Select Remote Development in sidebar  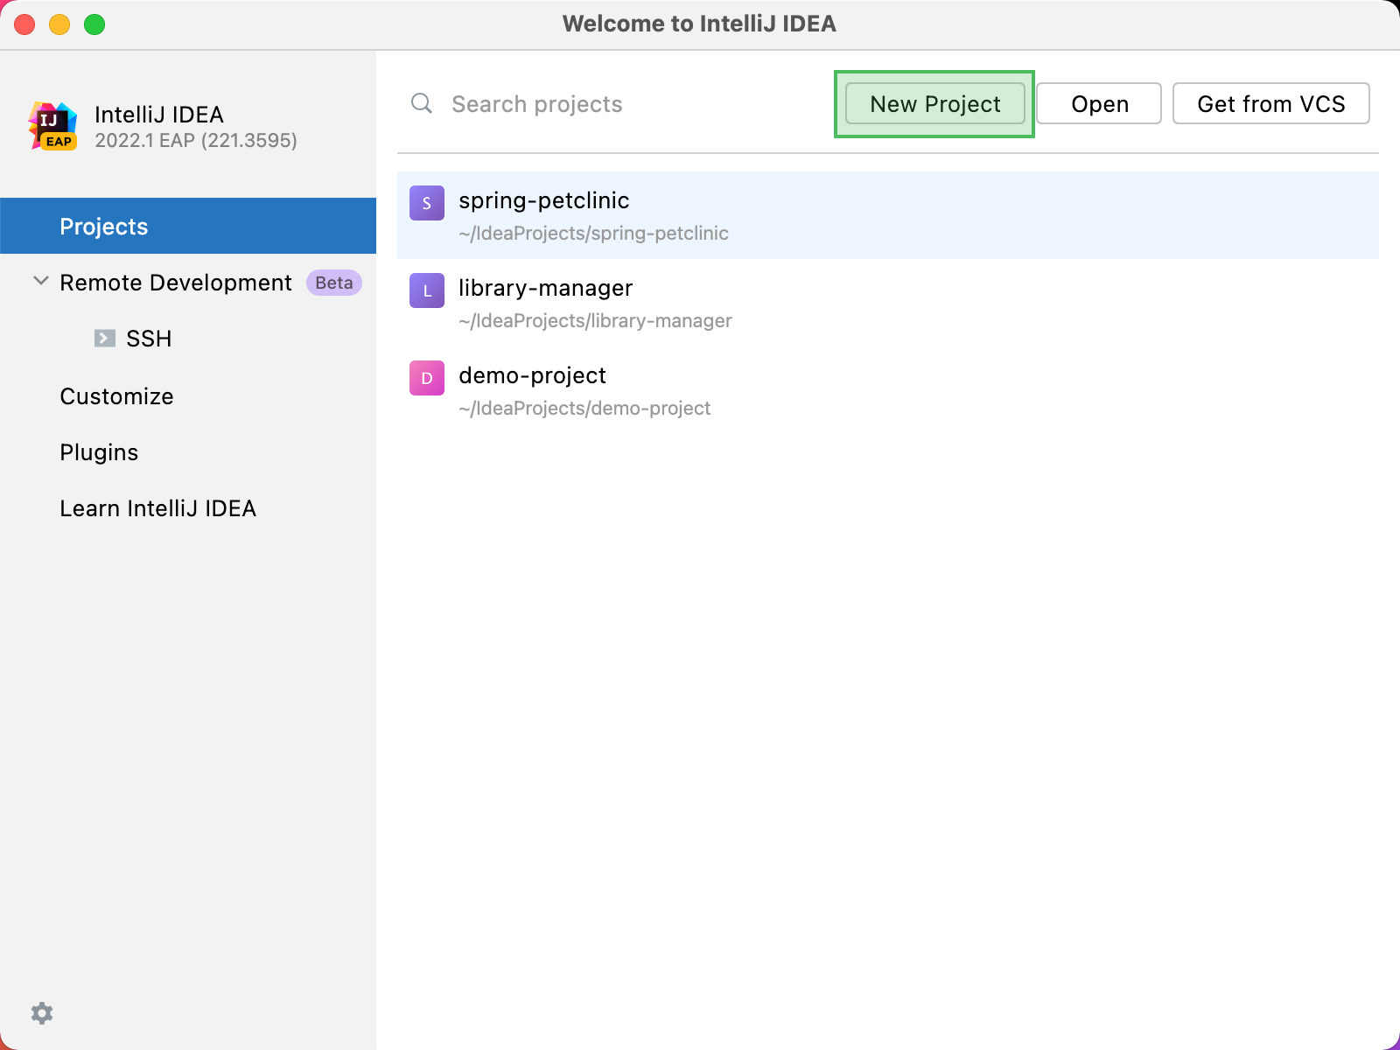tap(176, 283)
